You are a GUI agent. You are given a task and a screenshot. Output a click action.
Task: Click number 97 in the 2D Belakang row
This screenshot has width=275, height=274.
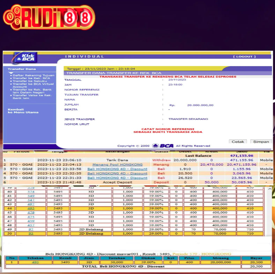coord(31,229)
